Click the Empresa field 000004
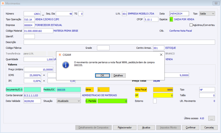 [x=29, y=25]
